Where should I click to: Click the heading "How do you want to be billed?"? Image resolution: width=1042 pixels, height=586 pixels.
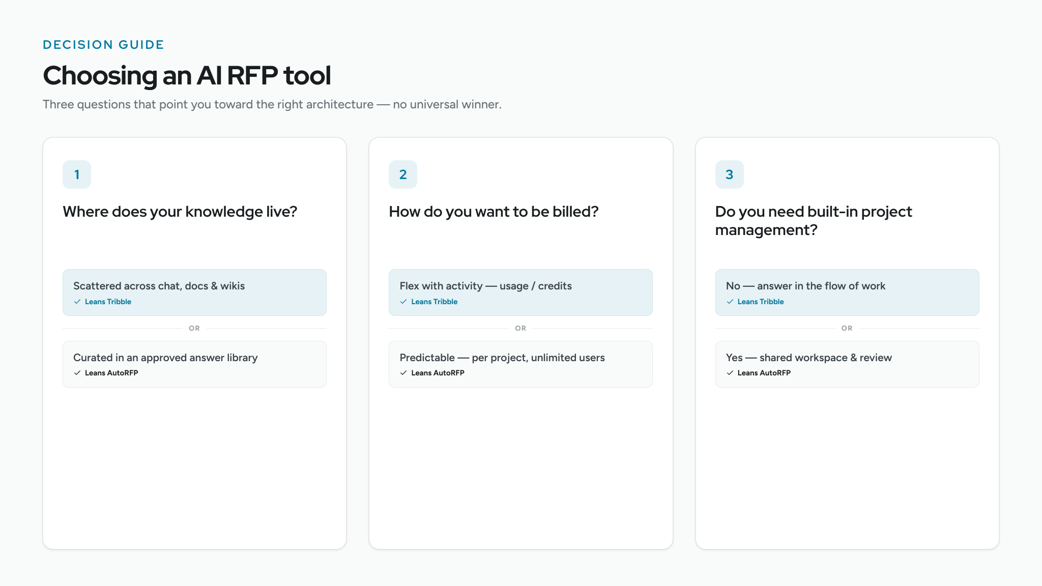pos(494,212)
